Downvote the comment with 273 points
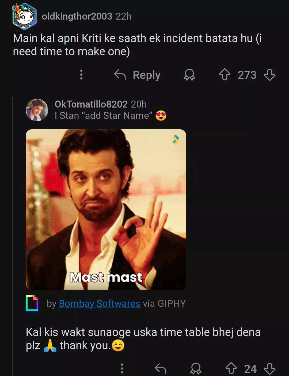Screen dimensions: 289x376 tap(270, 75)
